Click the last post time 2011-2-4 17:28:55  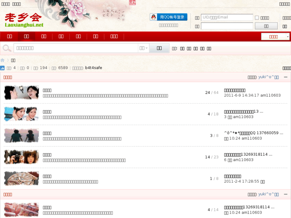(x=241, y=182)
